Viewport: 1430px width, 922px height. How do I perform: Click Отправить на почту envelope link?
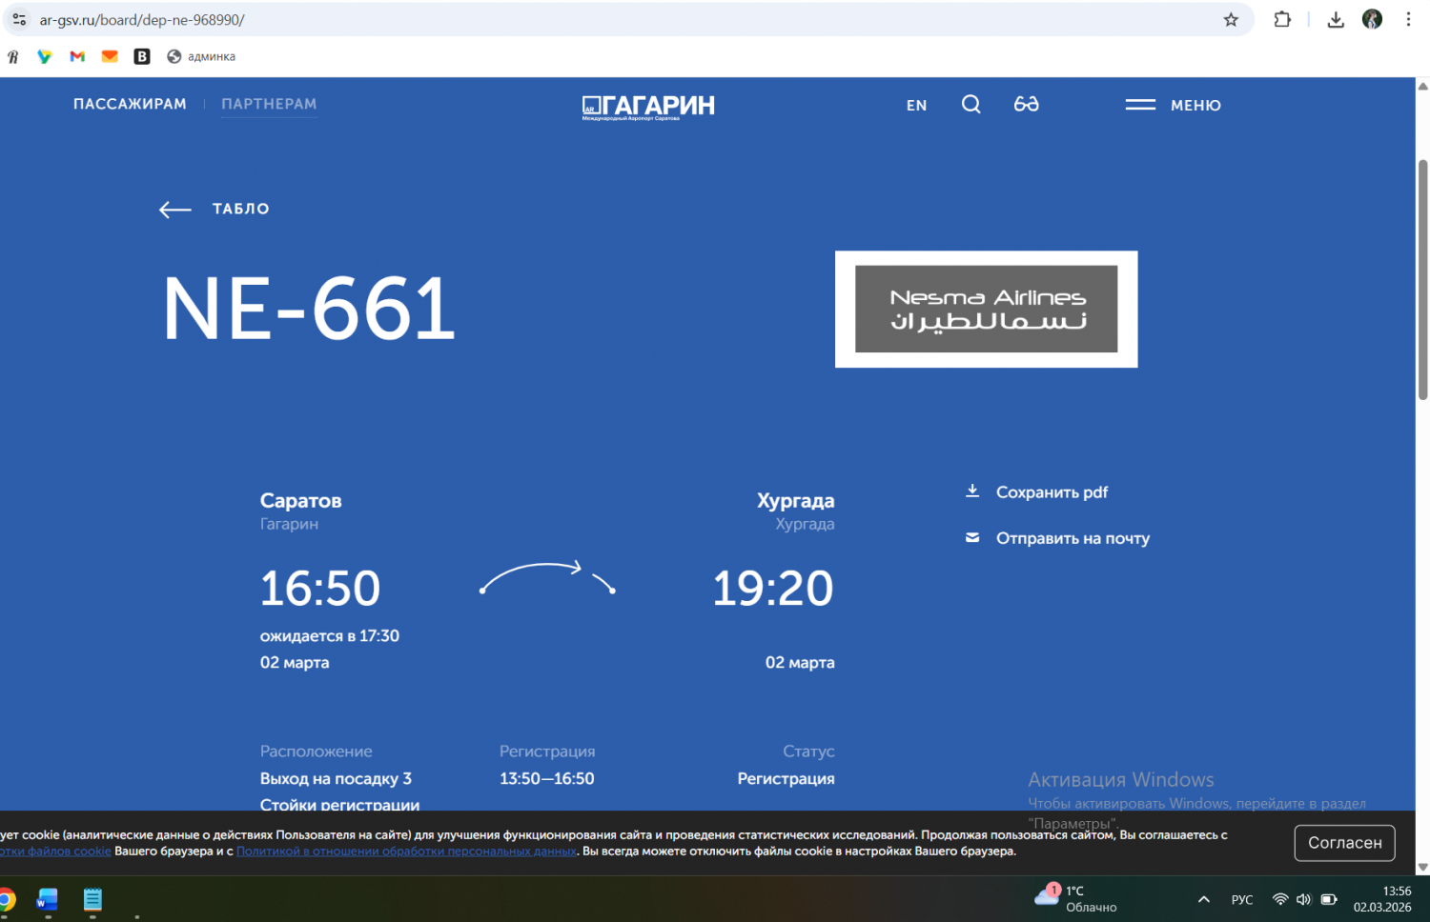pyautogui.click(x=1072, y=538)
